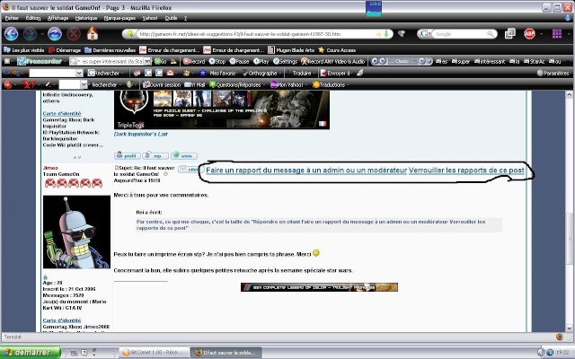This screenshot has width=575, height=359.
Task: Click the Freecorder Play button
Action: point(261,62)
